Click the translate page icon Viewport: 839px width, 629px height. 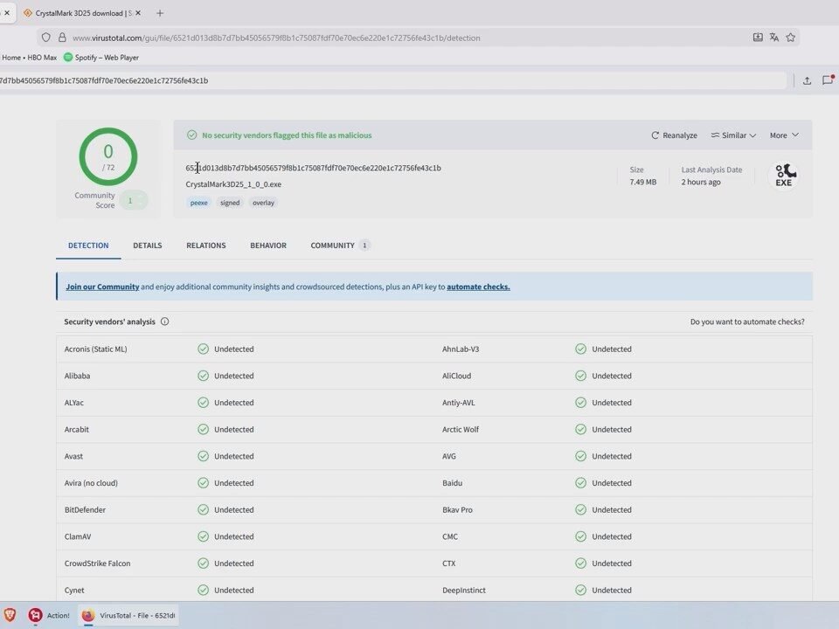(773, 38)
